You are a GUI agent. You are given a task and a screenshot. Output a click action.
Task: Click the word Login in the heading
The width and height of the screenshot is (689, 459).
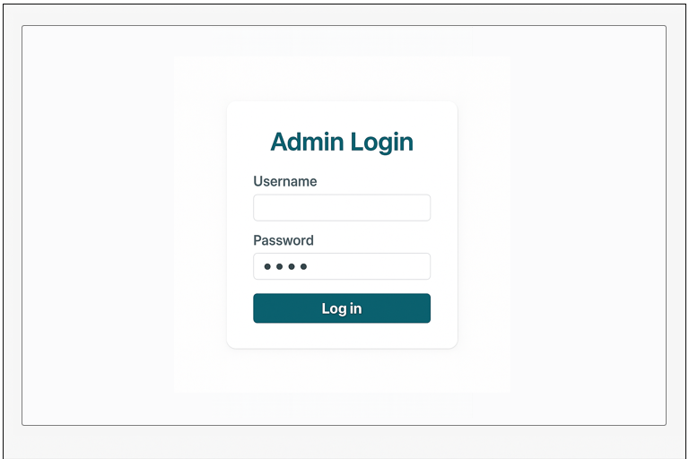click(381, 142)
